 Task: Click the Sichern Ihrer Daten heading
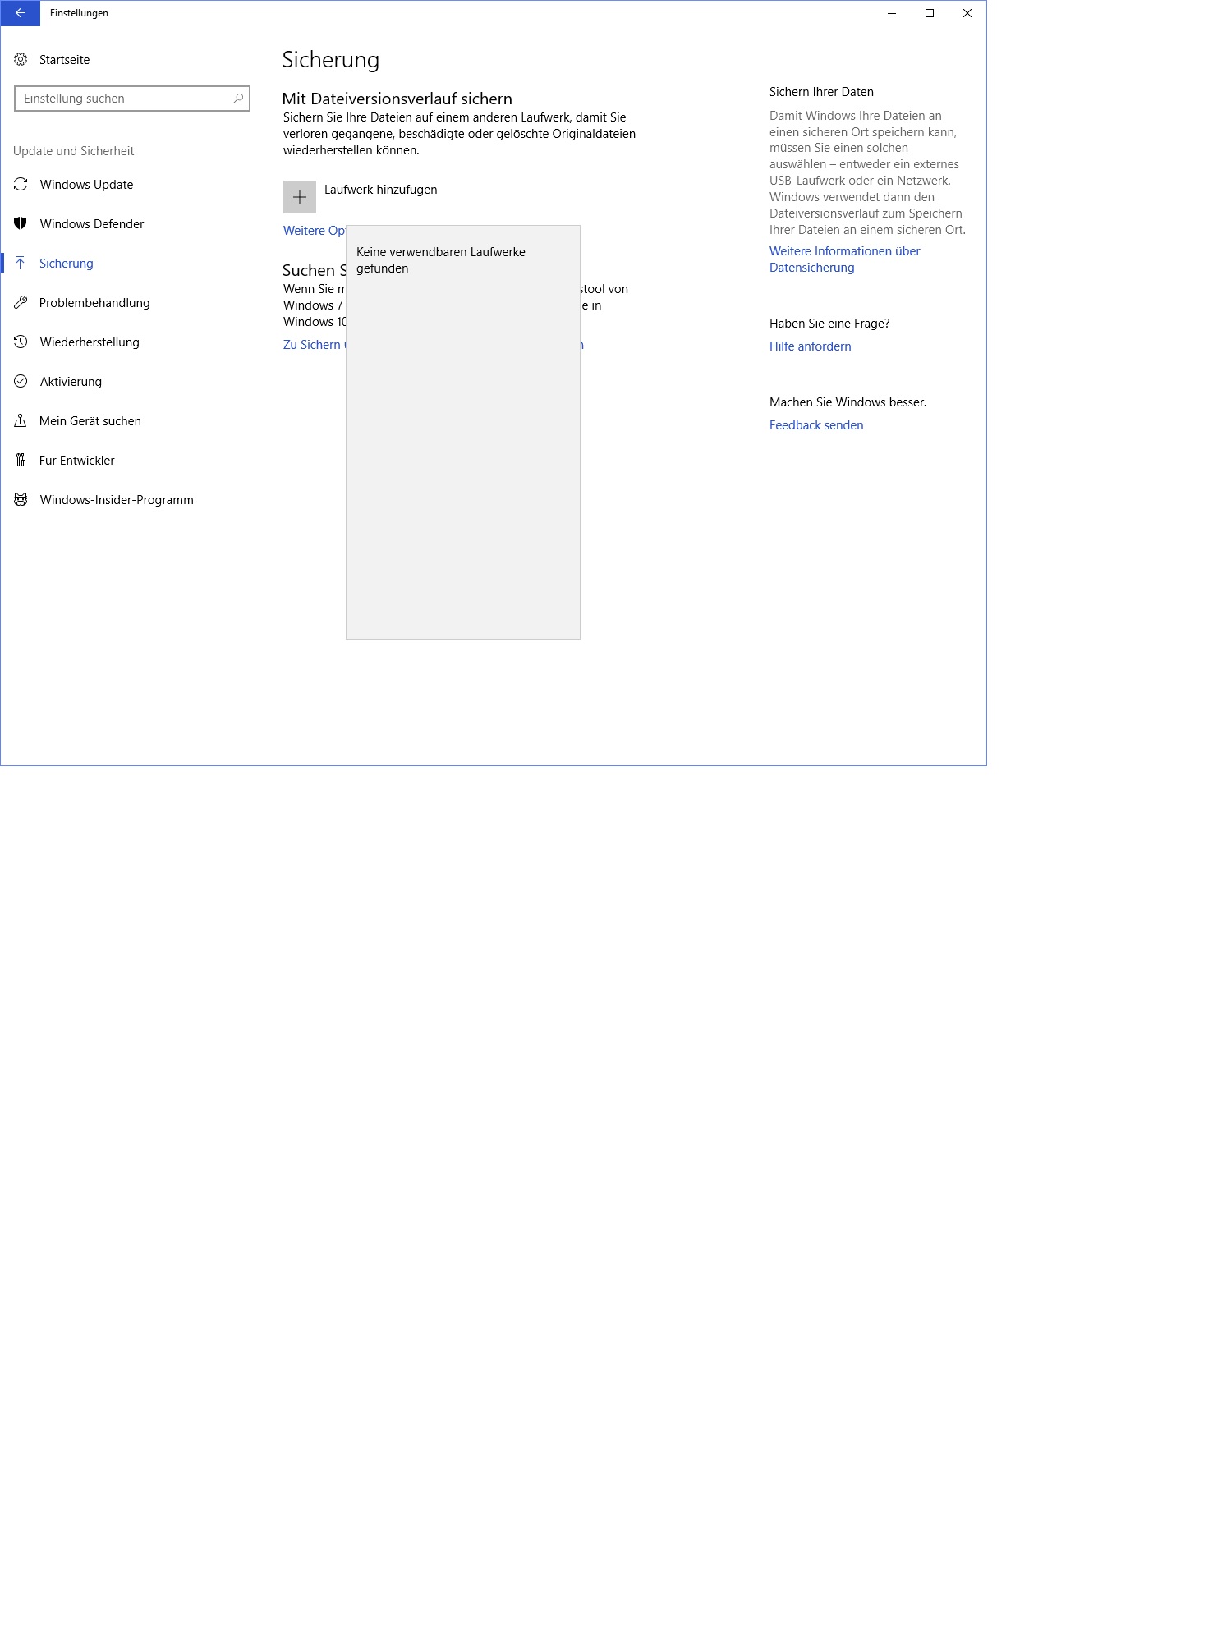pyautogui.click(x=821, y=92)
